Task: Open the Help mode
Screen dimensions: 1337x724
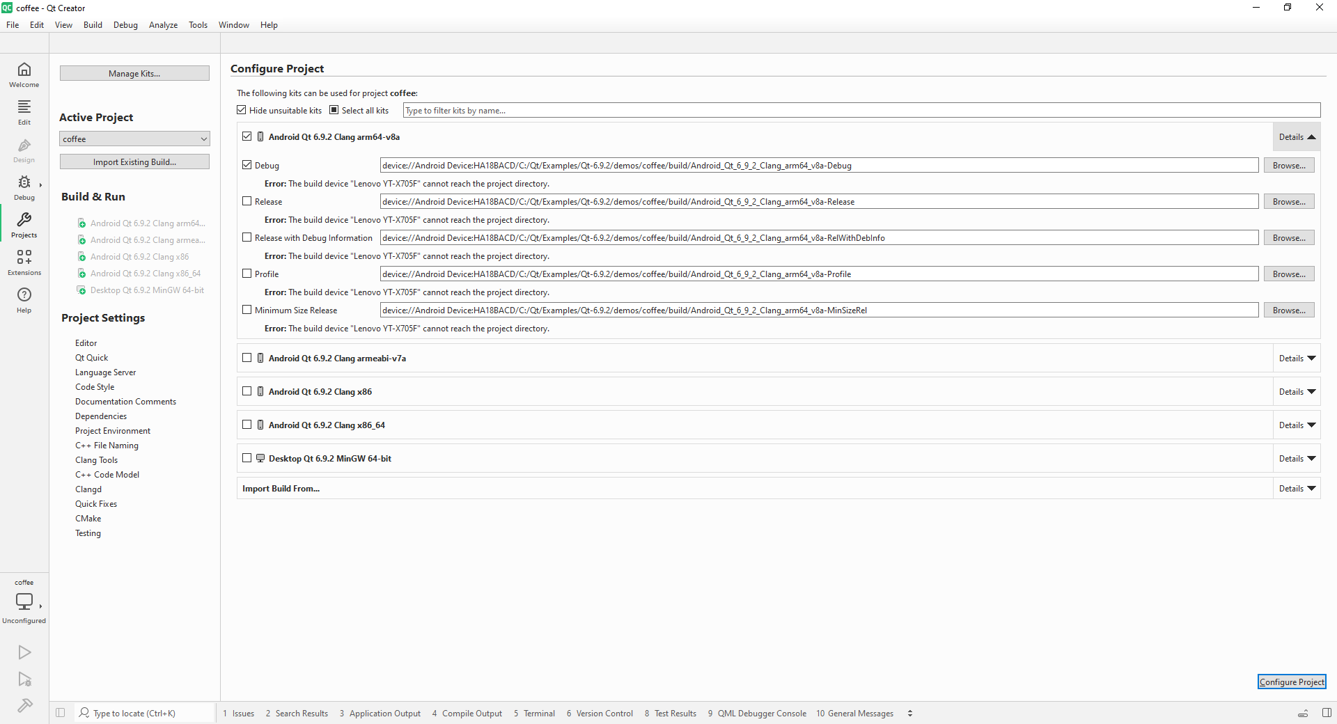Action: pyautogui.click(x=24, y=300)
